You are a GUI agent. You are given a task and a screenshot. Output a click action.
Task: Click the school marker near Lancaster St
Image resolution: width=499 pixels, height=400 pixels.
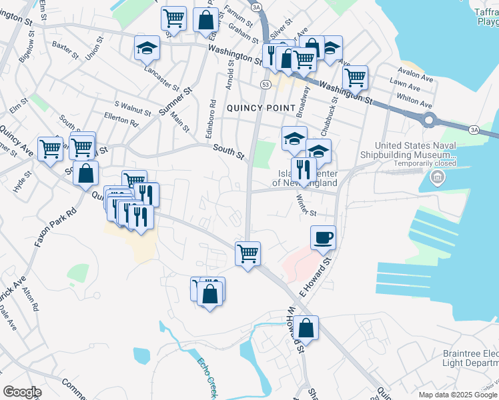[147, 48]
